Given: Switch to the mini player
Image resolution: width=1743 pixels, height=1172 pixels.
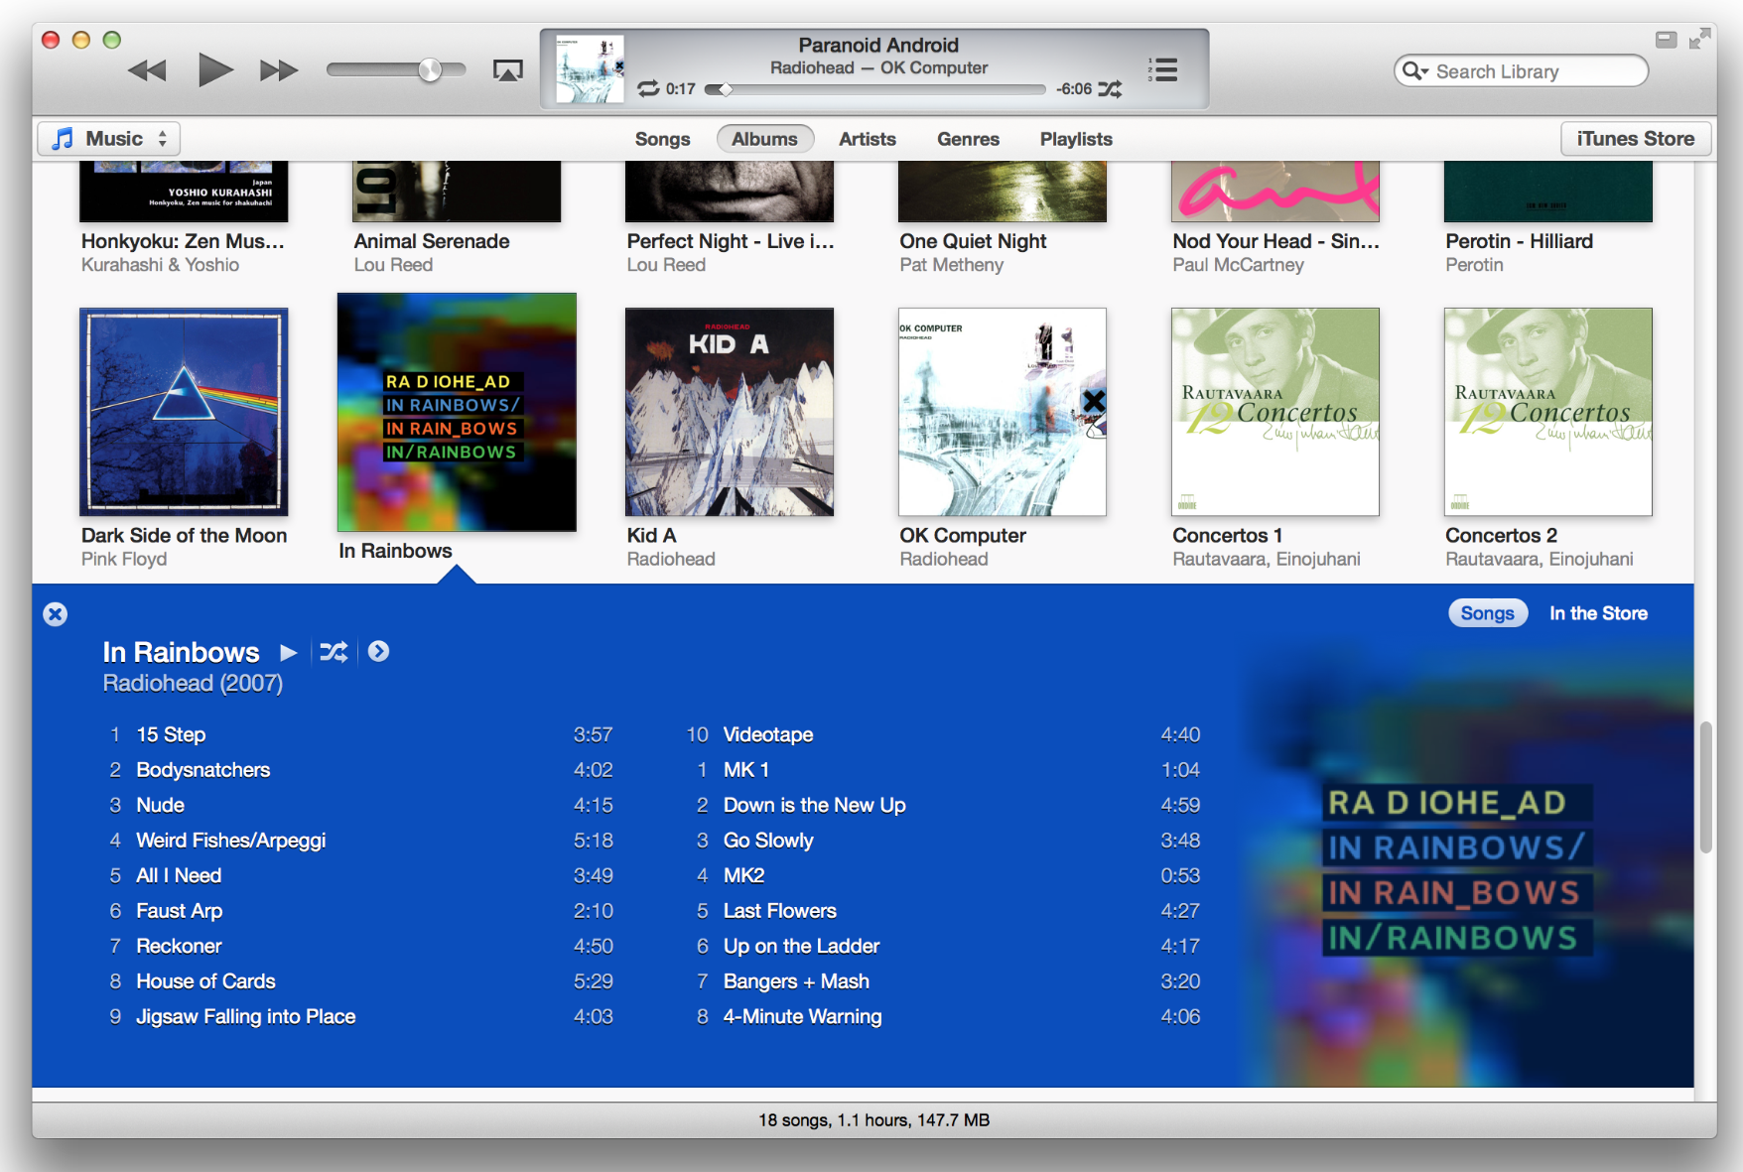Looking at the screenshot, I should [1666, 40].
